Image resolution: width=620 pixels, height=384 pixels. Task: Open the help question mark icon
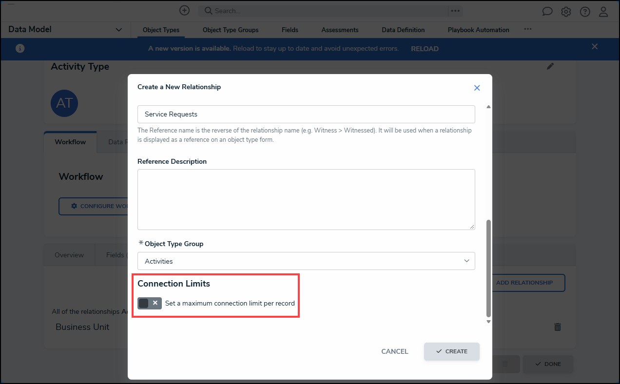tap(585, 12)
